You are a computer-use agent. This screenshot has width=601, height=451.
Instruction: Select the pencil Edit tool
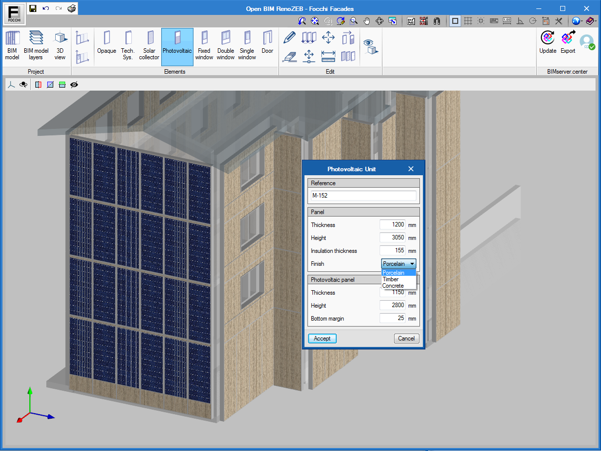pyautogui.click(x=289, y=38)
